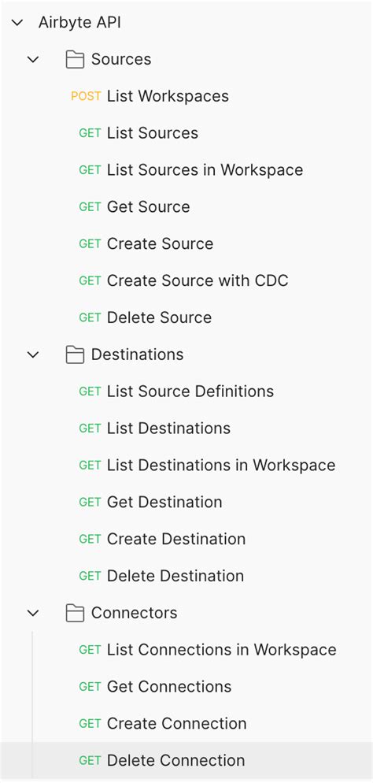The height and width of the screenshot is (783, 373).
Task: Collapse the Sources folder chevron
Action: point(33,59)
